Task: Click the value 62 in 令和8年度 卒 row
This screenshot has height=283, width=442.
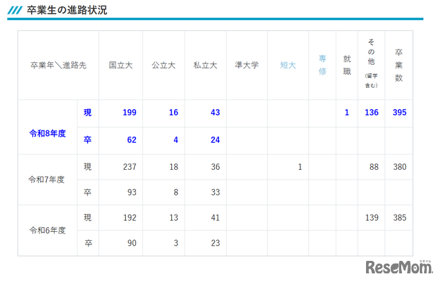Action: (x=132, y=139)
